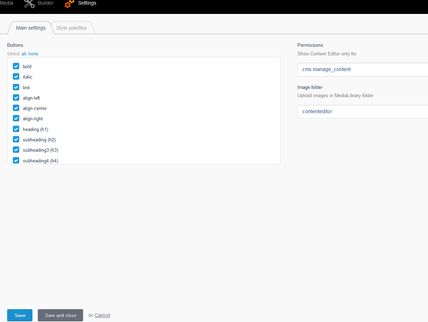The height and width of the screenshot is (322, 428).
Task: Click the 'italic' label text
Action: [x=27, y=77]
